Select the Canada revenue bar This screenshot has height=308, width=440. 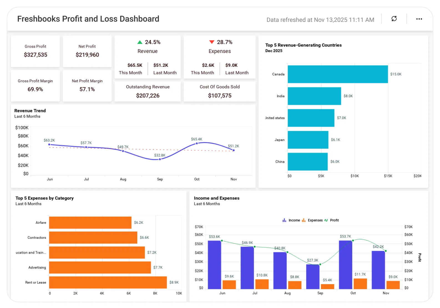pos(338,74)
